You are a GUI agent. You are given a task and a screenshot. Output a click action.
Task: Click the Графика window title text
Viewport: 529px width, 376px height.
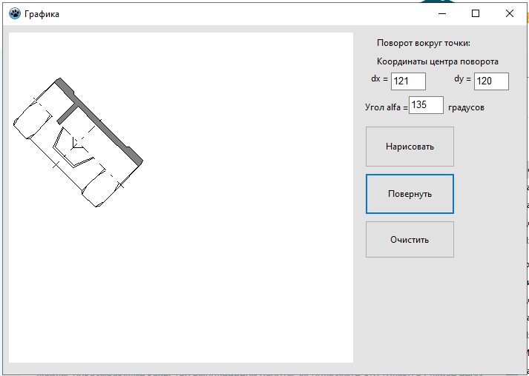tap(42, 14)
